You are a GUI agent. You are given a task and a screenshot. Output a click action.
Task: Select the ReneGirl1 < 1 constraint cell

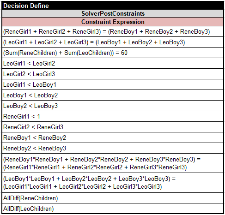click(113, 116)
